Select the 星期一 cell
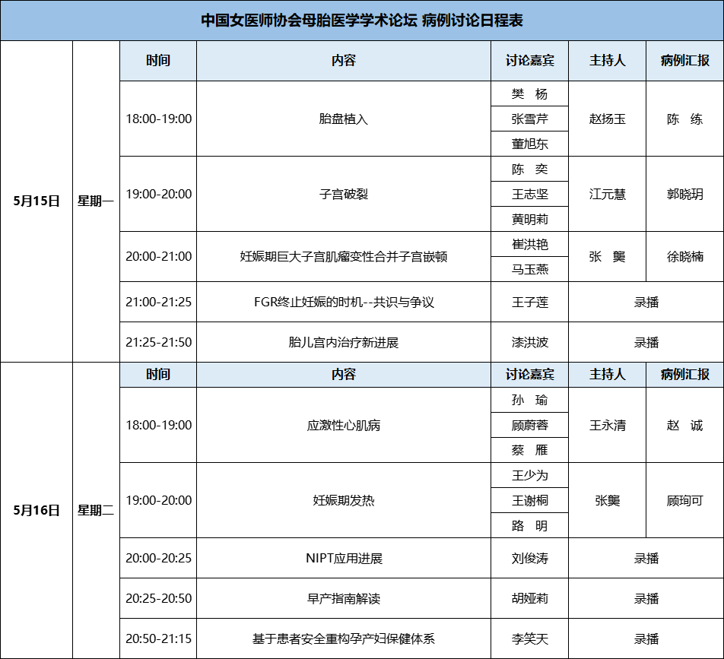This screenshot has width=724, height=659. [96, 201]
